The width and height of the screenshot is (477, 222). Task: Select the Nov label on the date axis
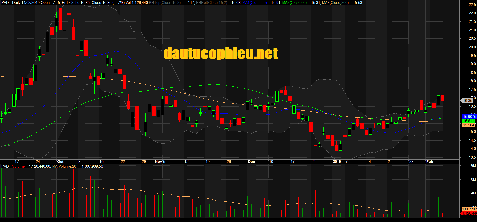point(158,162)
